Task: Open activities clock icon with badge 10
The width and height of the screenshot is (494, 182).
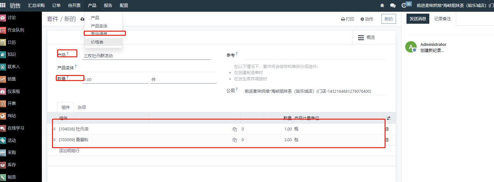Action: pyautogui.click(x=404, y=5)
